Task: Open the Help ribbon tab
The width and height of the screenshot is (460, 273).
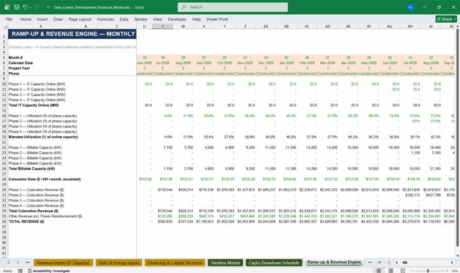Action: click(x=196, y=19)
